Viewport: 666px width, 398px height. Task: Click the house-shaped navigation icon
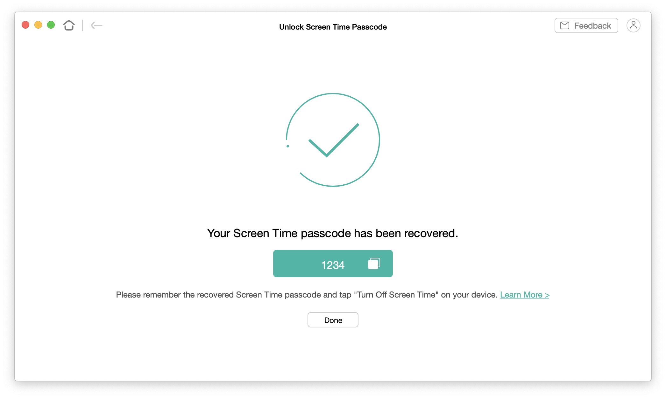pyautogui.click(x=69, y=25)
